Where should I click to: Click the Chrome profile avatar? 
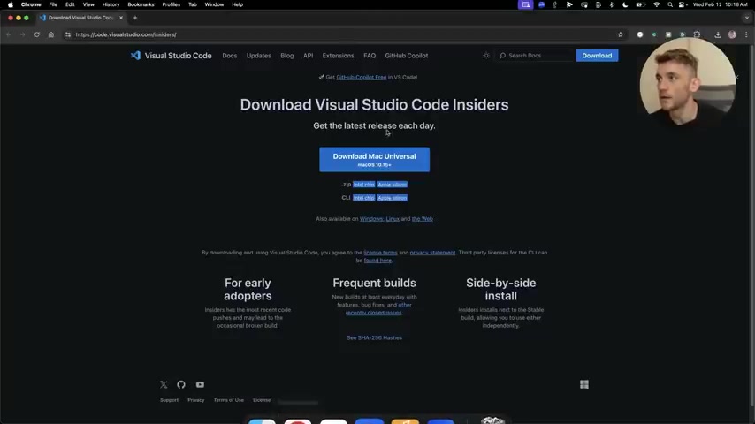pos(732,34)
